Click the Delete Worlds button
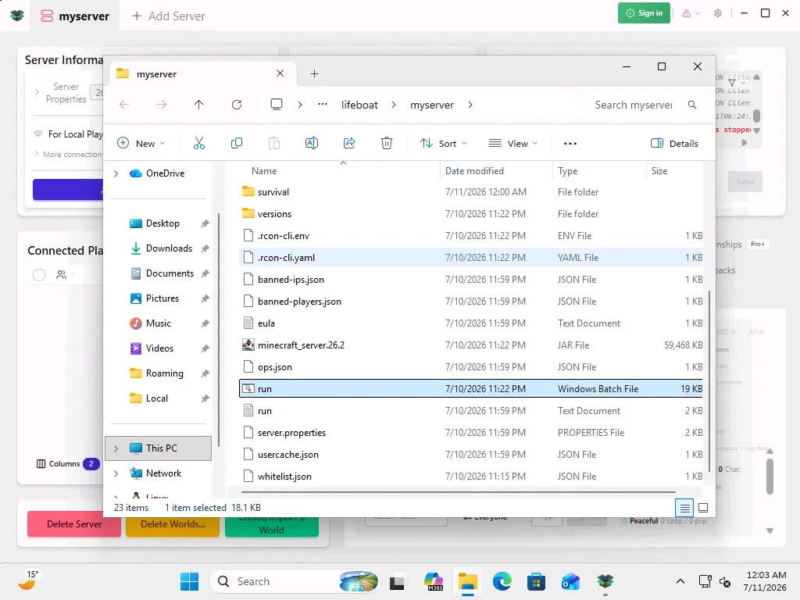This screenshot has width=800, height=600. [173, 524]
